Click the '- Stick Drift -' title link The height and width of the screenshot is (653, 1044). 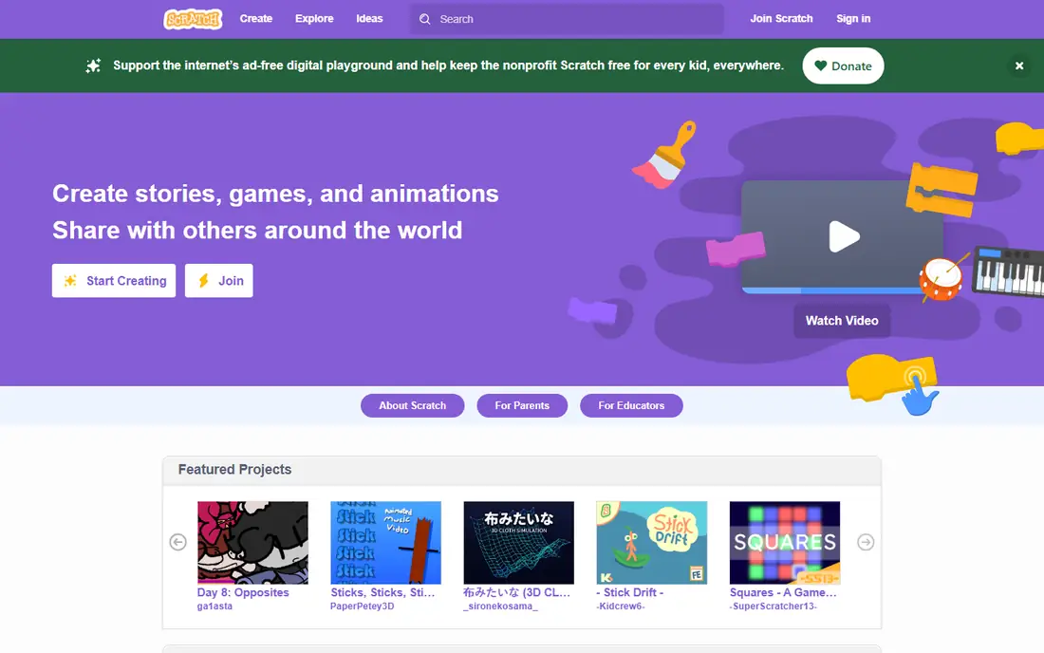630,592
